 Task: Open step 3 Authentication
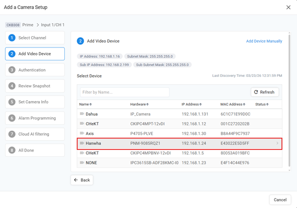pos(35,70)
